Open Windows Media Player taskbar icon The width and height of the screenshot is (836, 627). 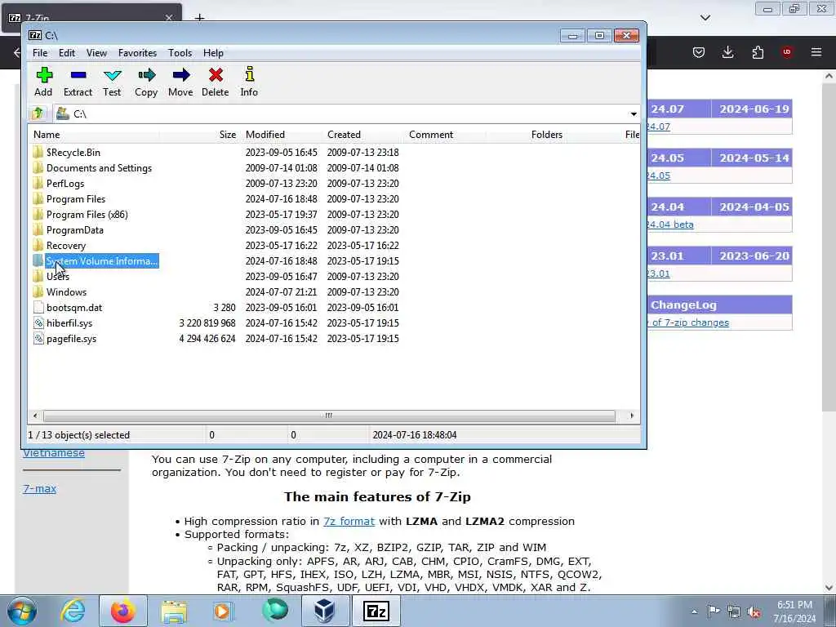point(224,611)
